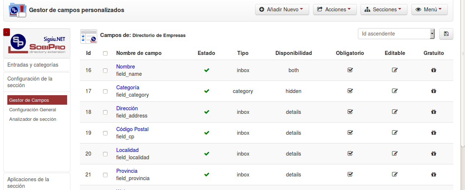Image resolution: width=465 pixels, height=190 pixels.
Task: Click the Disponibilidad column header
Action: (x=293, y=53)
